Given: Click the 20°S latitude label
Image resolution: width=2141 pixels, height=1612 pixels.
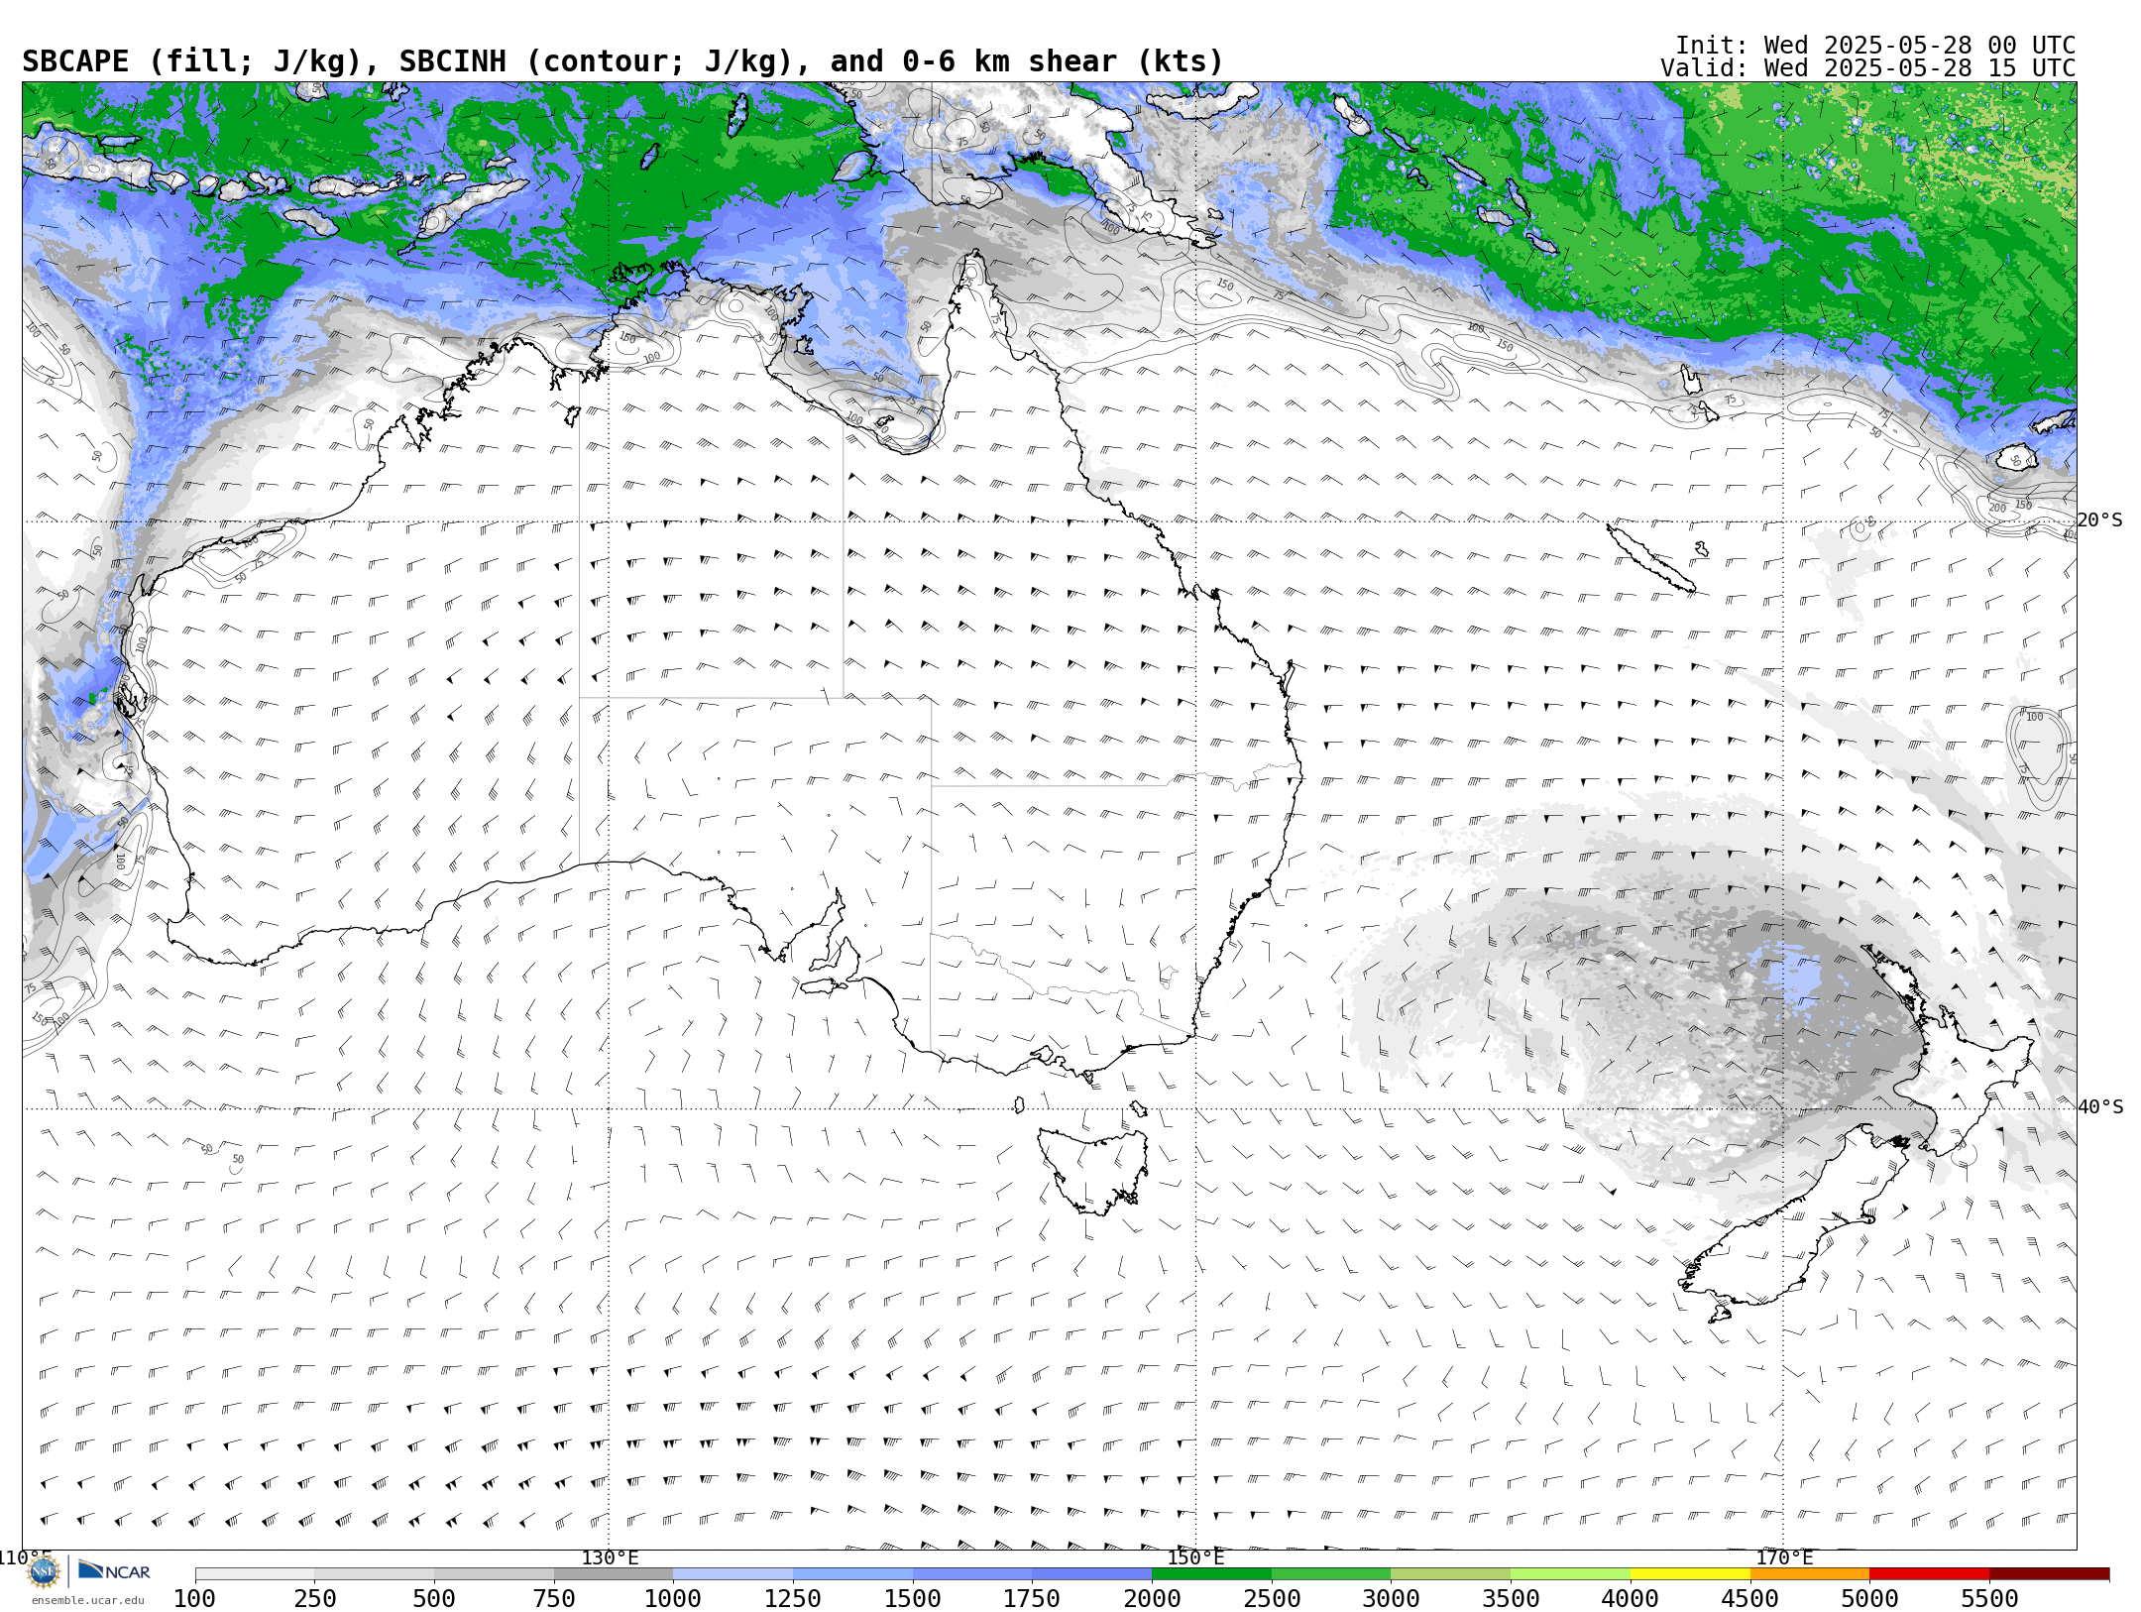Looking at the screenshot, I should point(2099,520).
